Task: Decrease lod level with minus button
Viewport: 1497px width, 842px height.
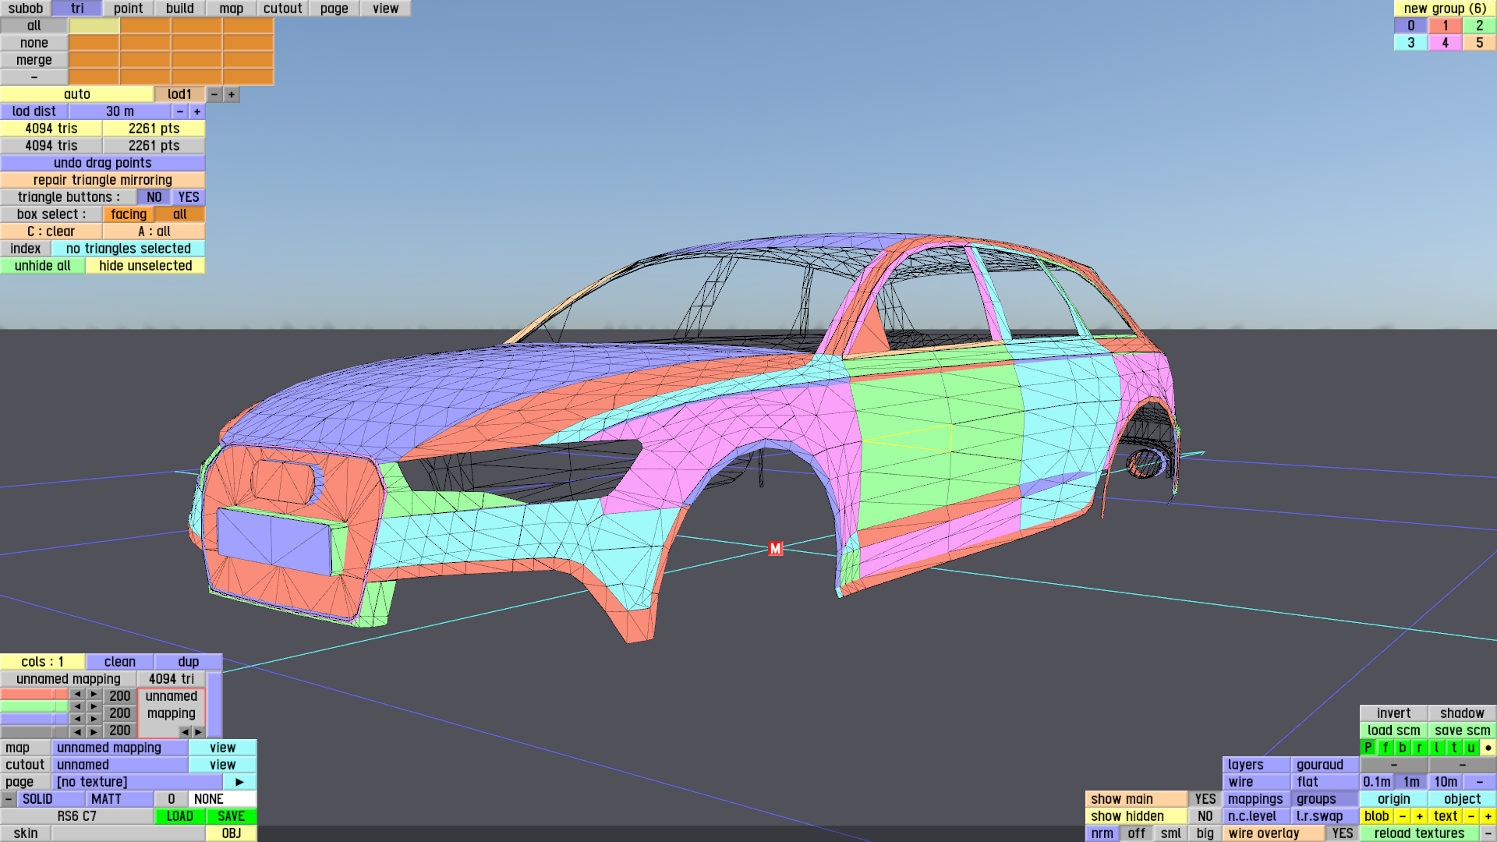Action: (214, 94)
